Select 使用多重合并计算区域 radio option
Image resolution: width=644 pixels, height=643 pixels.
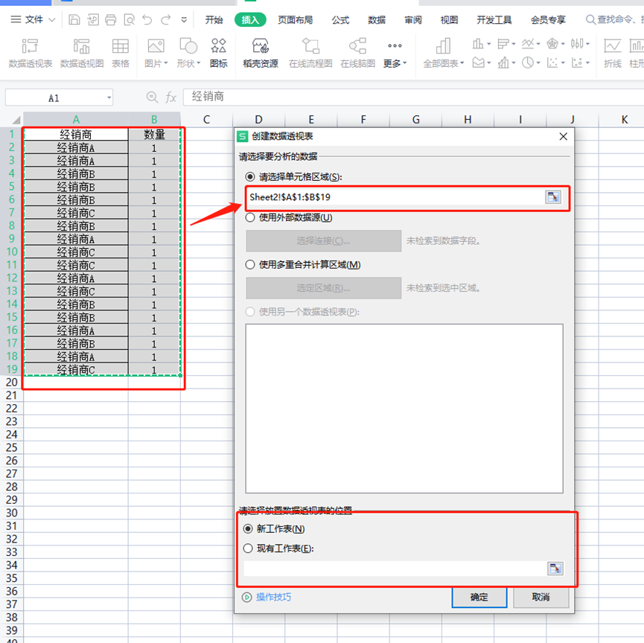click(249, 265)
